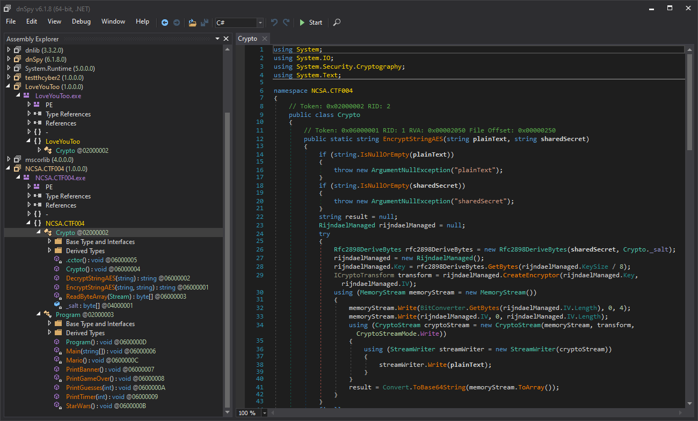Click Derived Types folder icon under Program
Screen dimensions: 698x421
pos(59,333)
